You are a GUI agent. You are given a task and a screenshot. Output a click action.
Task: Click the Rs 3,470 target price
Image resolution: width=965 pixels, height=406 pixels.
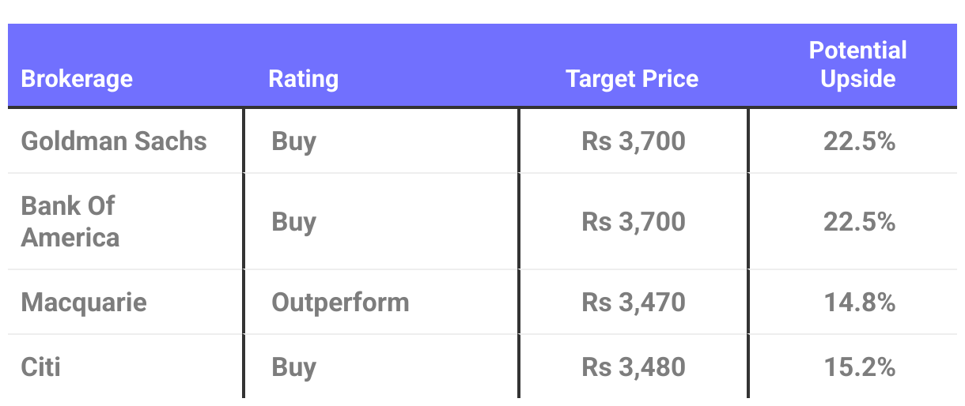pos(634,303)
